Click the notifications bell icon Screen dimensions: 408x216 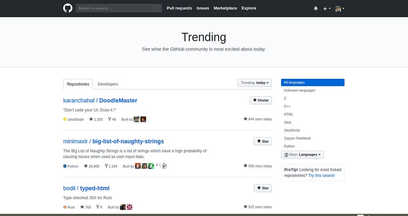pos(316,8)
